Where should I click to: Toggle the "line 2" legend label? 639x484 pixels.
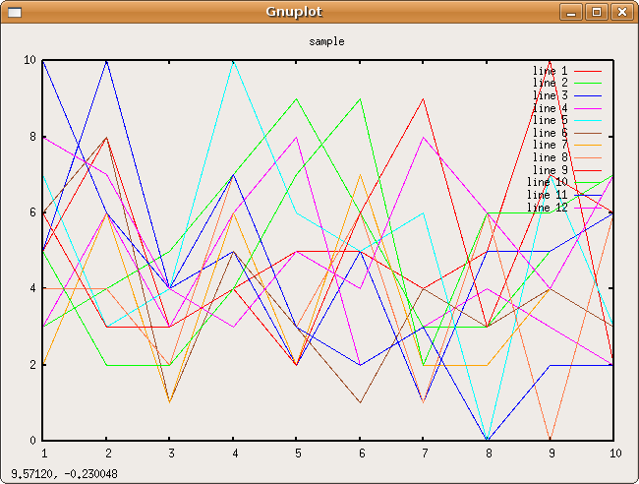click(x=550, y=84)
